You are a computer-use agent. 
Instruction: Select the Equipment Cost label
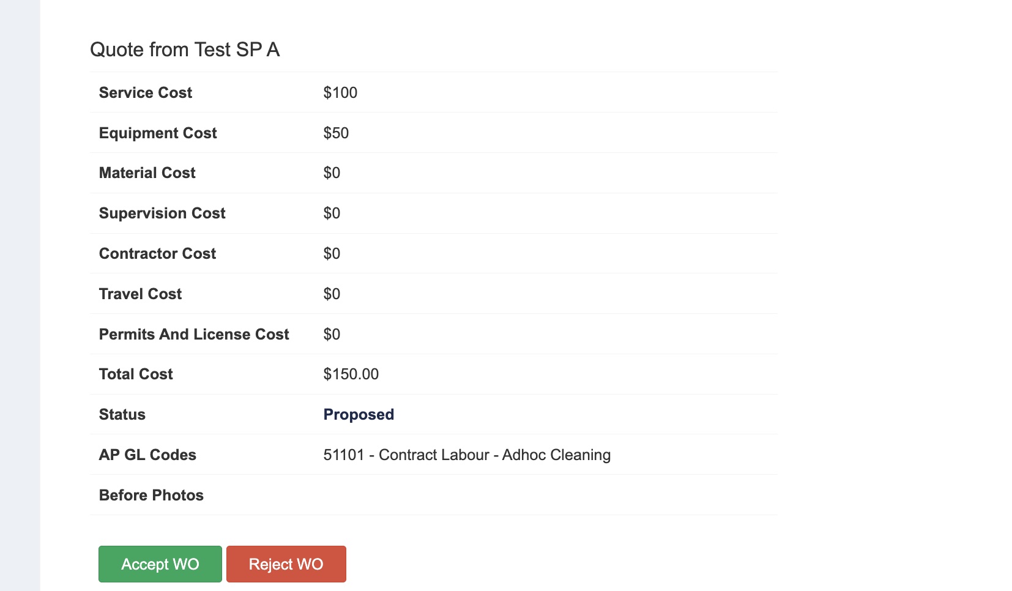coord(158,133)
